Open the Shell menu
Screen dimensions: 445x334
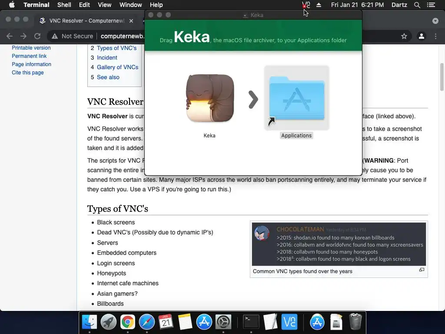(x=64, y=5)
